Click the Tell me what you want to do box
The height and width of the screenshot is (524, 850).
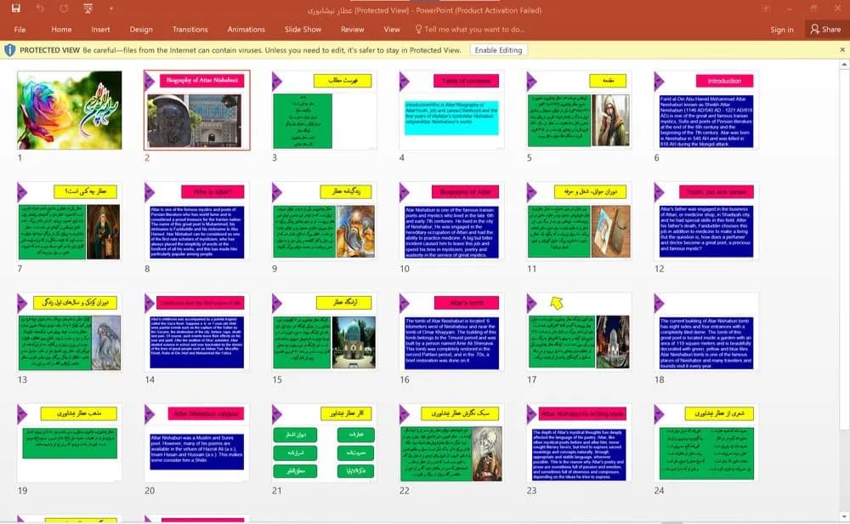click(470, 29)
